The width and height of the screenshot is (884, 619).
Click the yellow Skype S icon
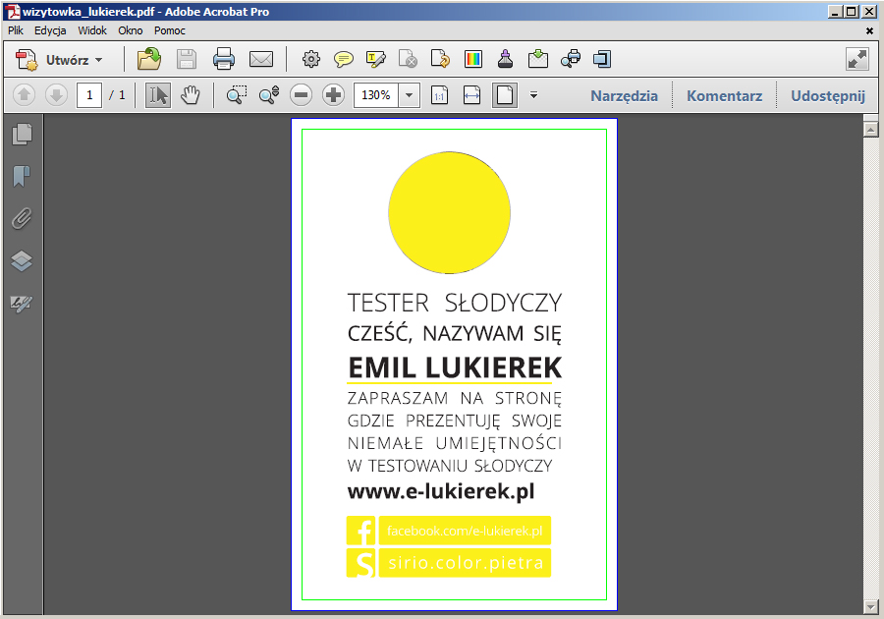tap(360, 563)
